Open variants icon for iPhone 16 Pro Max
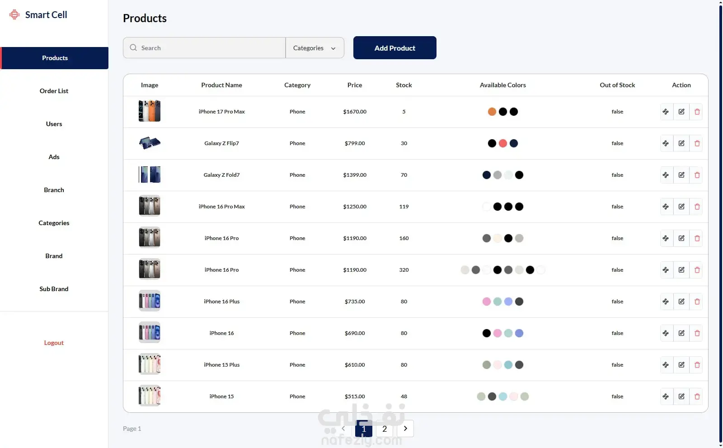723x448 pixels. click(666, 207)
